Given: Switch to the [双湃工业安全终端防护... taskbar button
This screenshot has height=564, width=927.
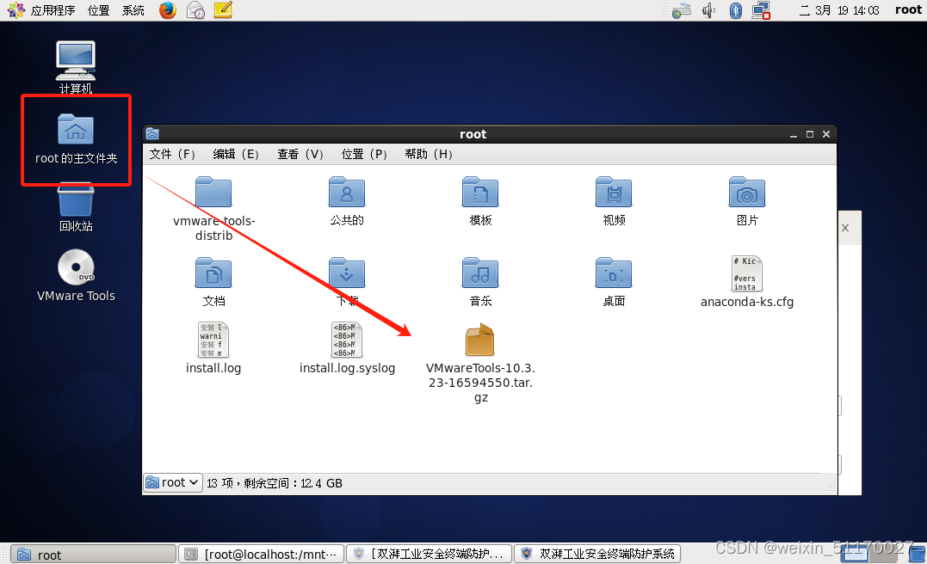Looking at the screenshot, I should coord(430,554).
